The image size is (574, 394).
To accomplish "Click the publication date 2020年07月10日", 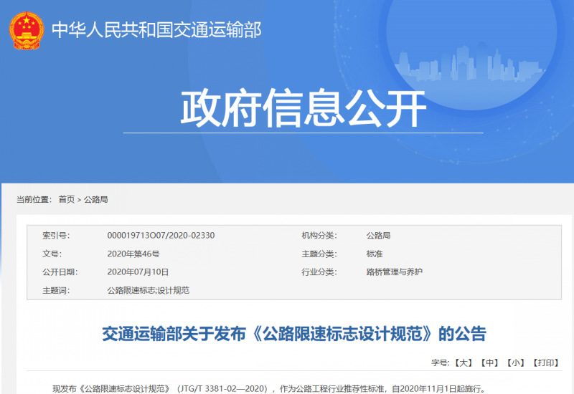I will coord(137,272).
